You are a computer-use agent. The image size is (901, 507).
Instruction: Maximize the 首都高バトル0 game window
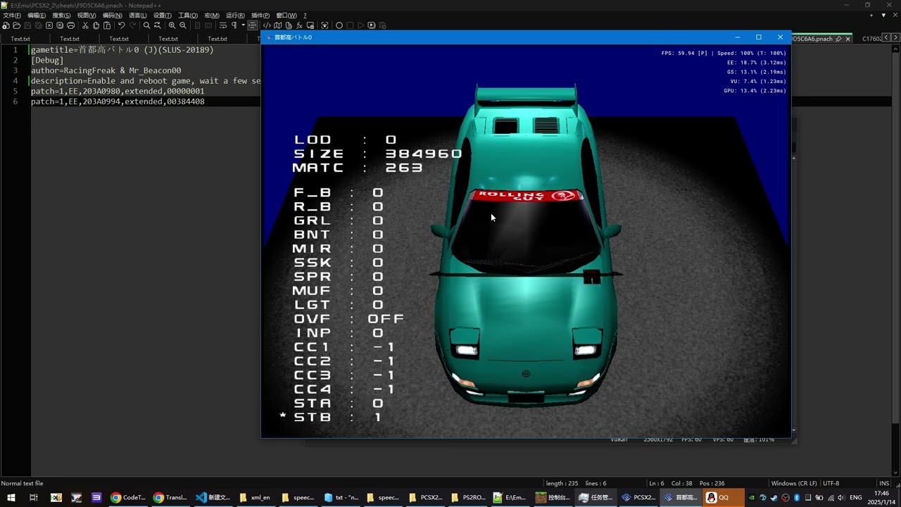759,37
